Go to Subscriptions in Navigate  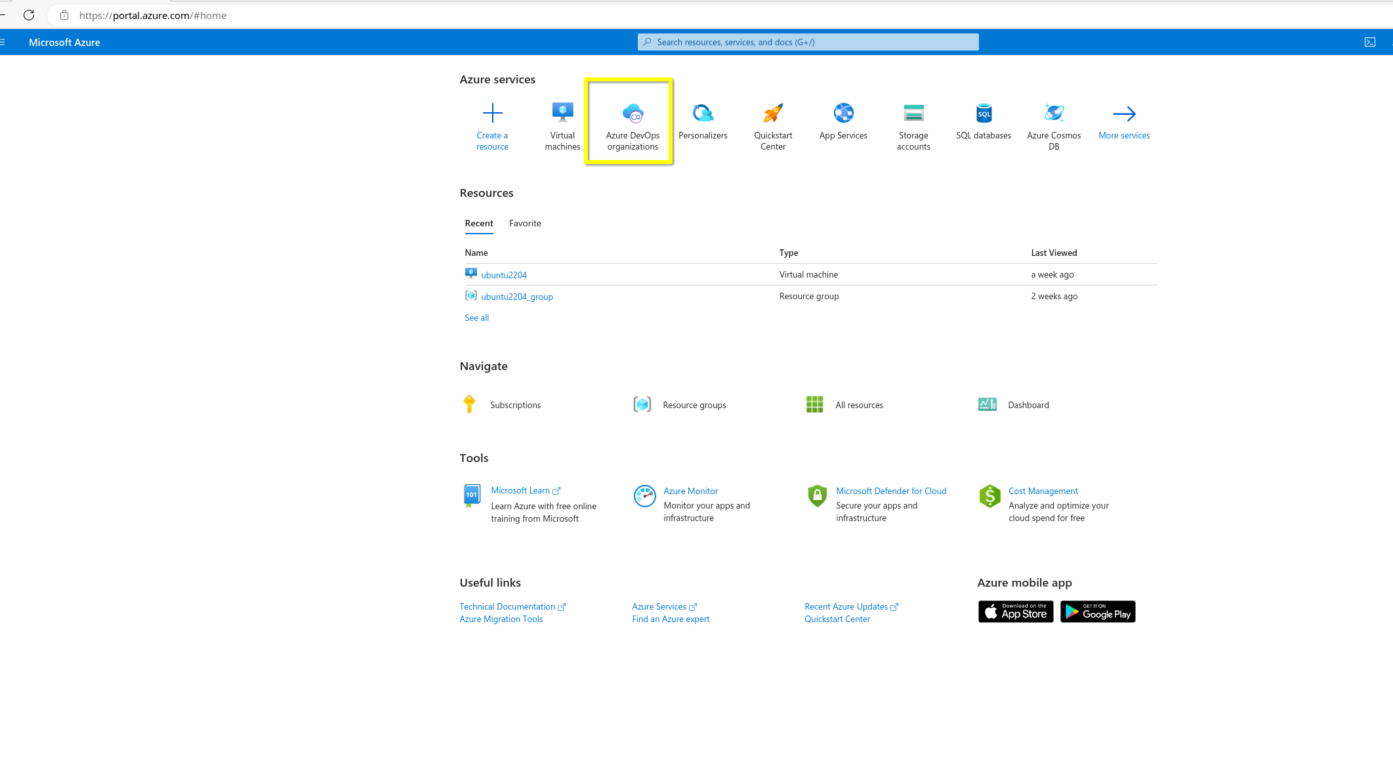[515, 405]
